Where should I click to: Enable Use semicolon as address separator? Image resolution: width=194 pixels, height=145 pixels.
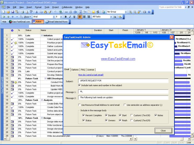(x=125, y=105)
